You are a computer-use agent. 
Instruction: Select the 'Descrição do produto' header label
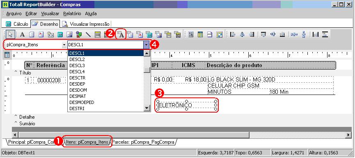coord(235,65)
